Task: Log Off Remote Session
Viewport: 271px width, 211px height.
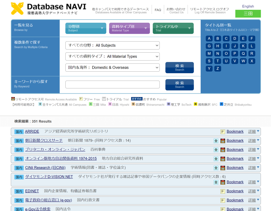Action: (210, 11)
